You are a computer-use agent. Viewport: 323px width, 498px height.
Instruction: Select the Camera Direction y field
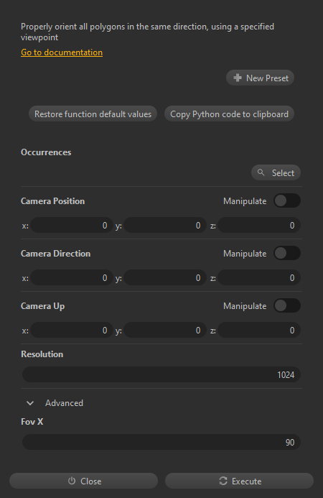click(165, 277)
